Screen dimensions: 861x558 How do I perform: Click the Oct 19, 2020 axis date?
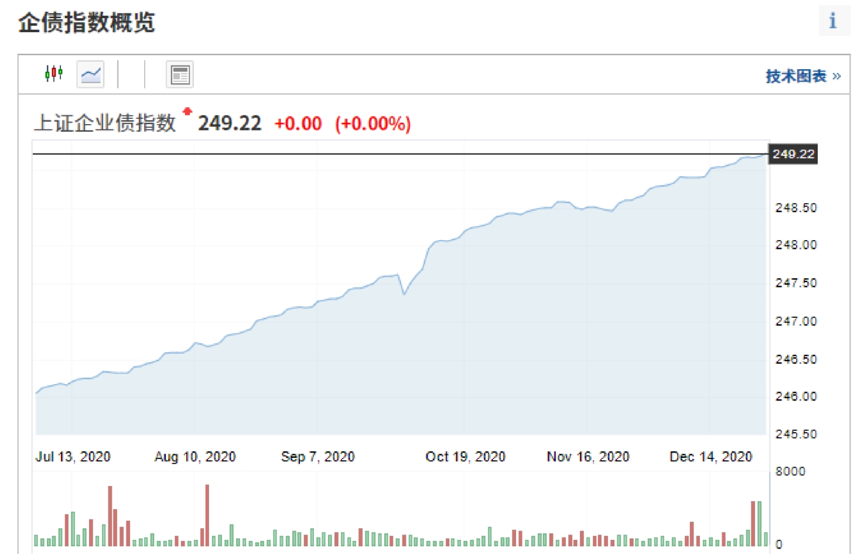tap(466, 457)
